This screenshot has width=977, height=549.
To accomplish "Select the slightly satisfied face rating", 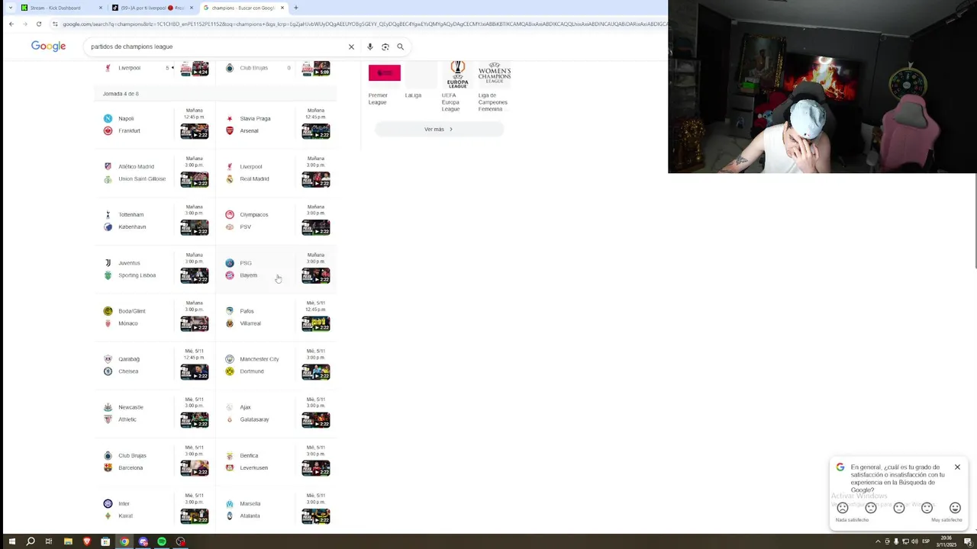I will click(927, 508).
